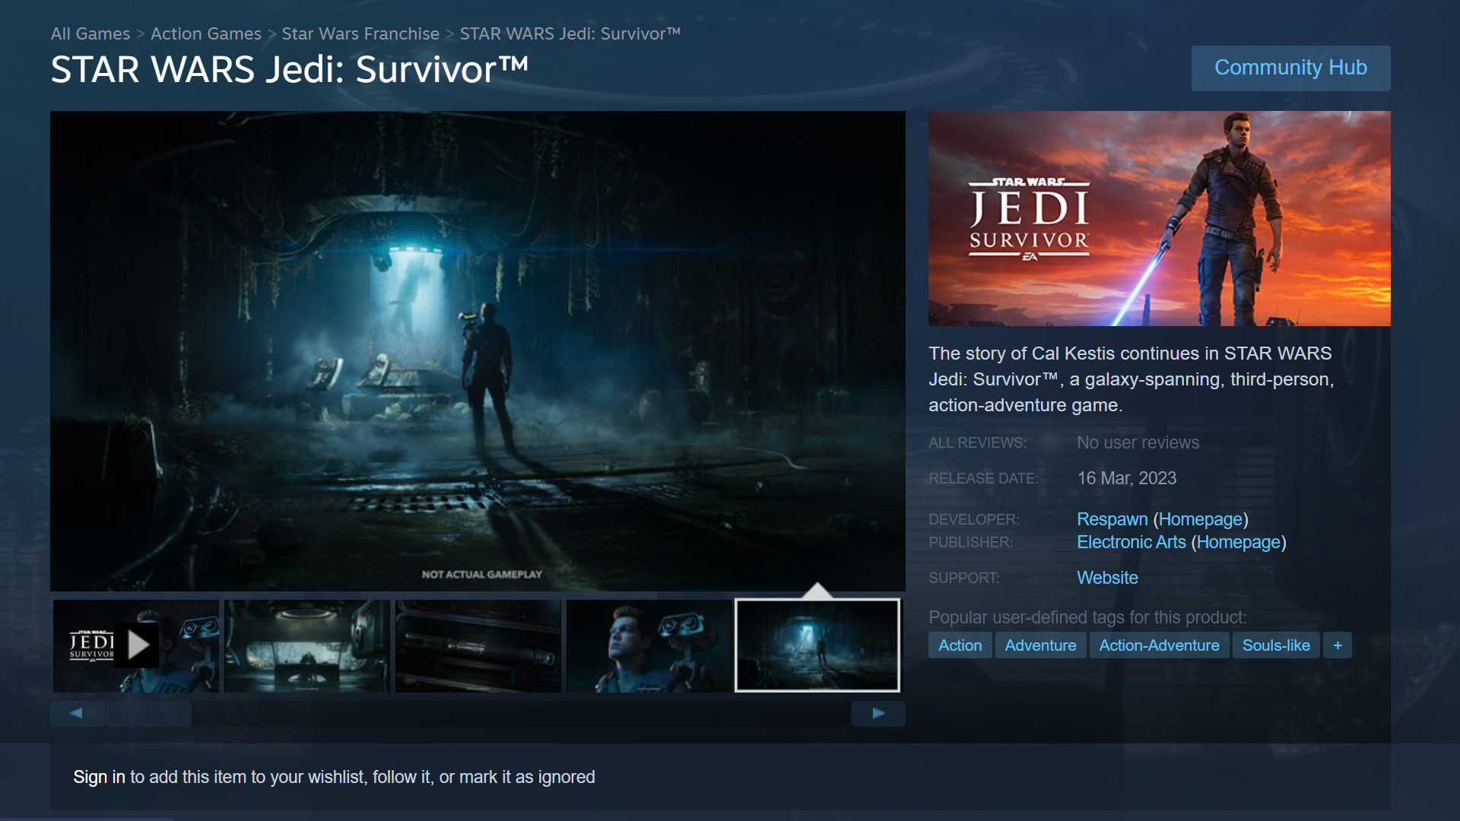Select the cockpit screenshot thumbnail

[x=307, y=645]
